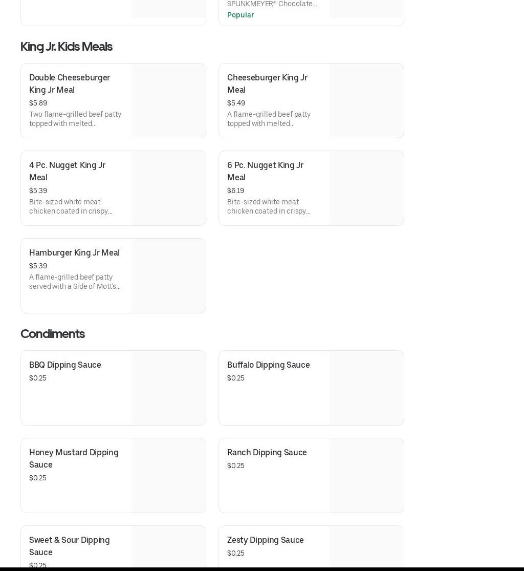Choose Ranch Dipping Sauce
Image resolution: width=524 pixels, height=571 pixels.
pyautogui.click(x=267, y=452)
